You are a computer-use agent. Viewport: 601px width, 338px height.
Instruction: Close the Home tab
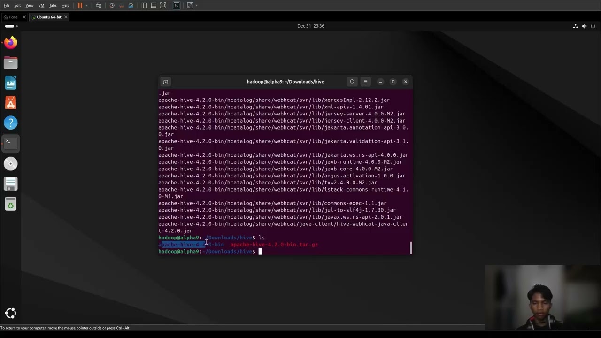(24, 17)
